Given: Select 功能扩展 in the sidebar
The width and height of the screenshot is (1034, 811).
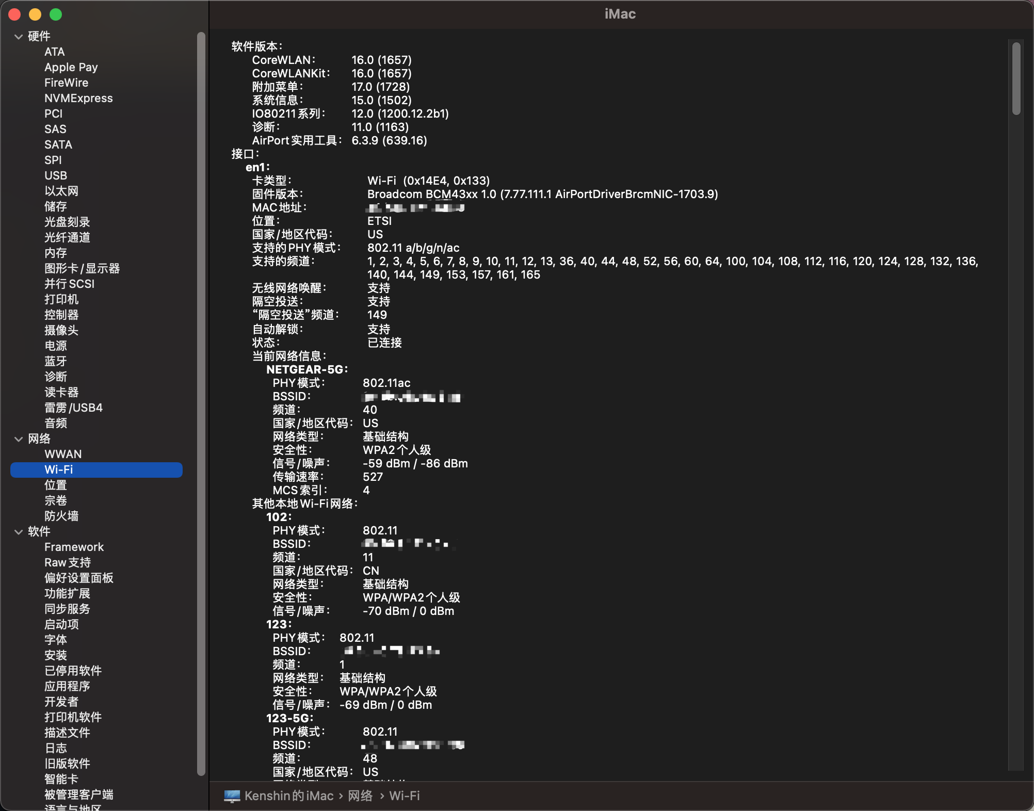Looking at the screenshot, I should (x=67, y=593).
